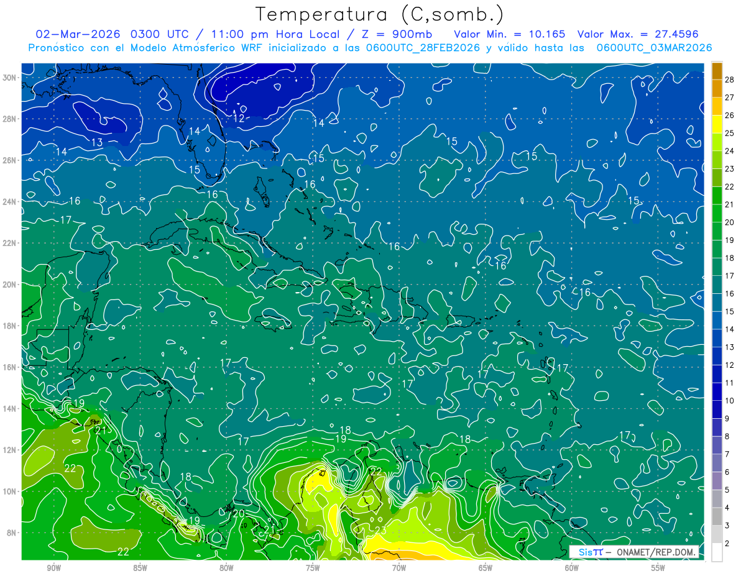Image resolution: width=746 pixels, height=576 pixels.
Task: Pick the yellow colorbar swatch between 25 and 26
Action: coord(717,124)
